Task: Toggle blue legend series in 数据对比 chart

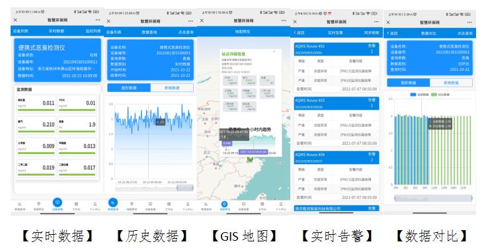Action: click(419, 95)
